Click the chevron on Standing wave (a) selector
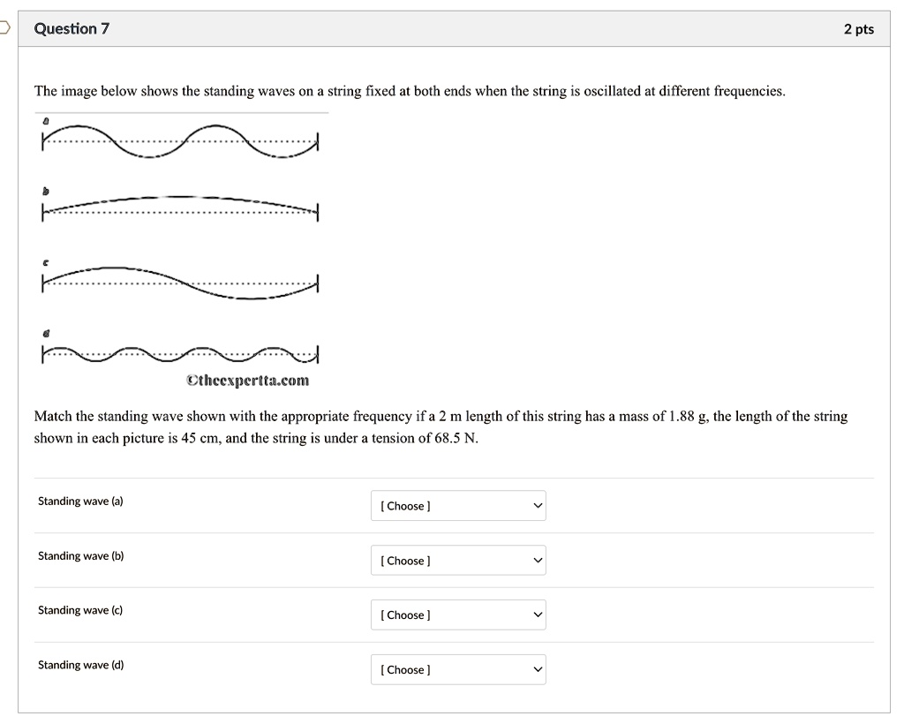 tap(535, 505)
